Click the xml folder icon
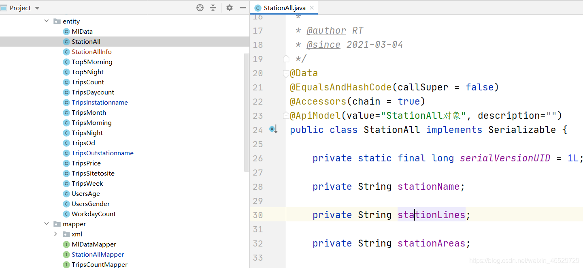 coord(66,234)
